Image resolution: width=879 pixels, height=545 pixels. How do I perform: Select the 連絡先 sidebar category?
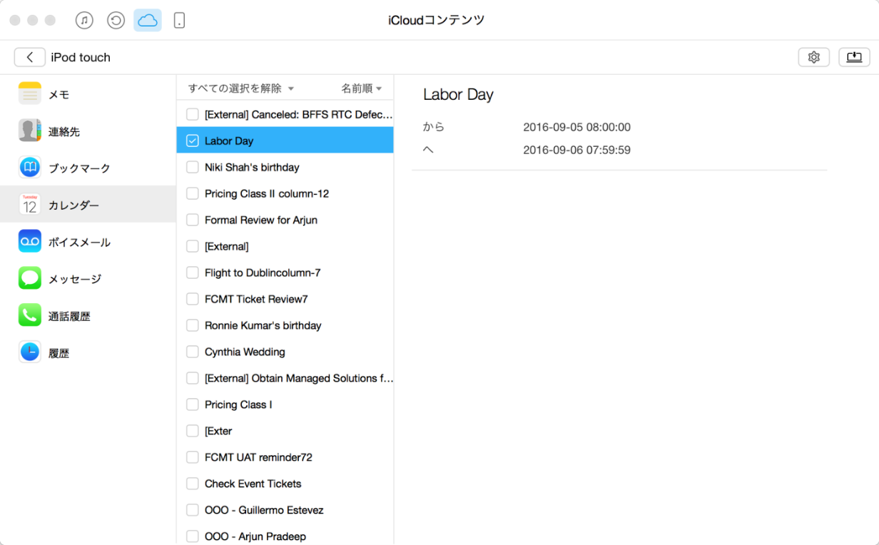point(88,131)
